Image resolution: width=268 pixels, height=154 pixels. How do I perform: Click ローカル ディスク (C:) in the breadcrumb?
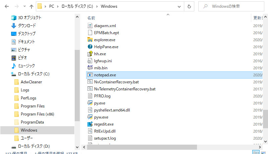[77, 6]
